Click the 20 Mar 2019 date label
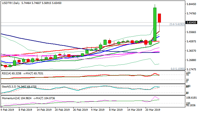The width and height of the screenshot is (198, 113). tap(153, 110)
